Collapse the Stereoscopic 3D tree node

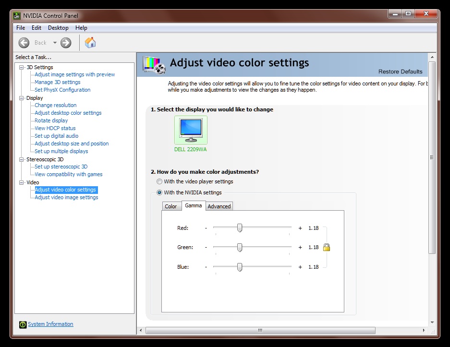21,159
